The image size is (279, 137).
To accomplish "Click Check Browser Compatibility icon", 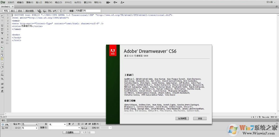I will point(60,11).
